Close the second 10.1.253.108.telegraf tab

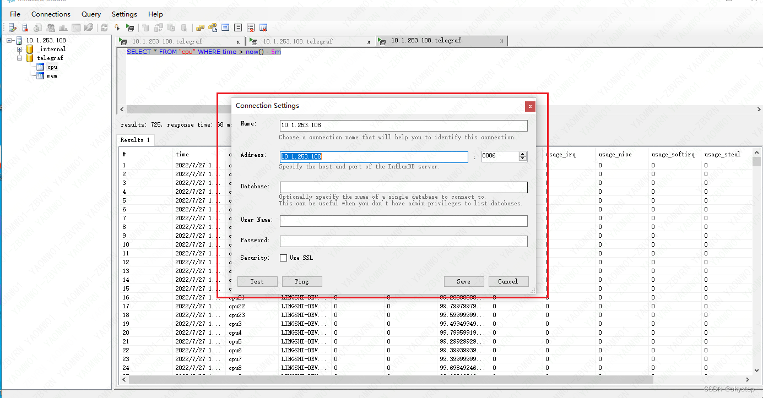coord(369,41)
